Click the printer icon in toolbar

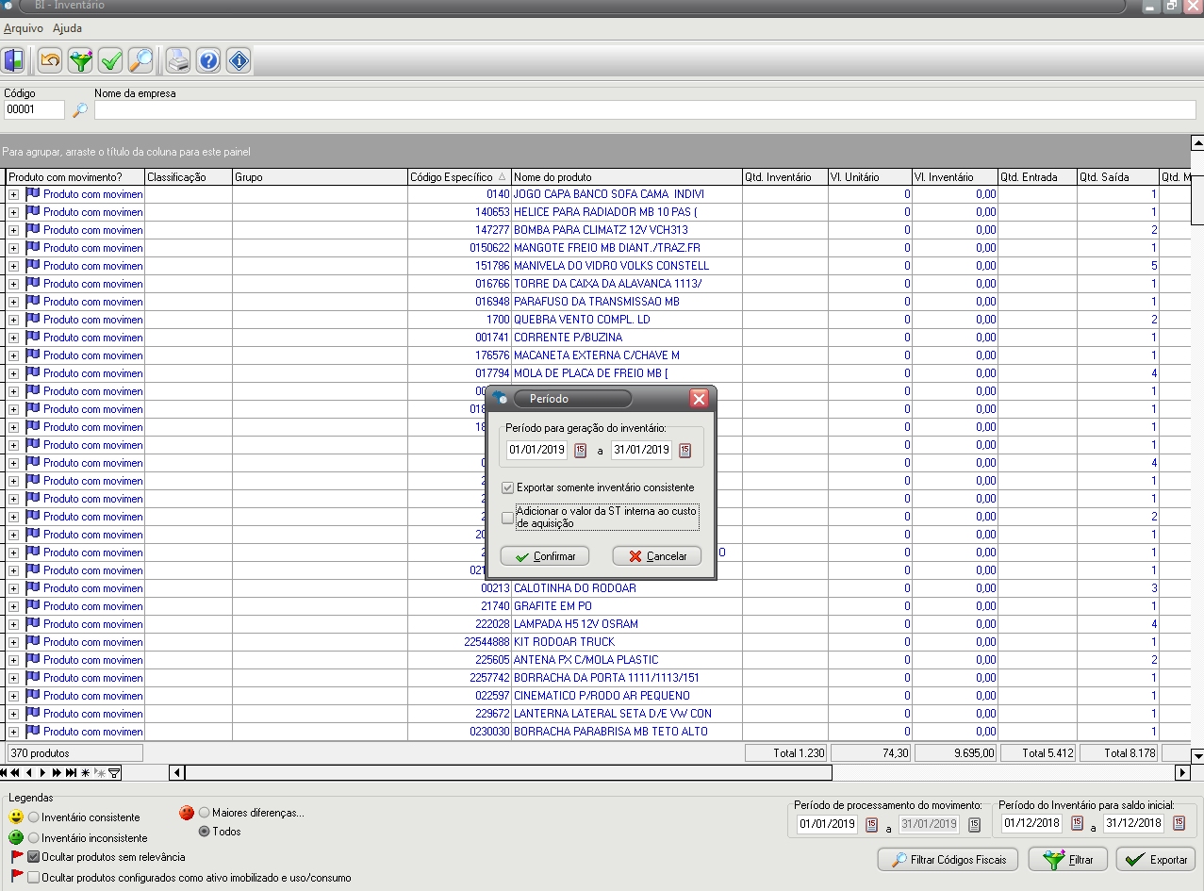(178, 61)
